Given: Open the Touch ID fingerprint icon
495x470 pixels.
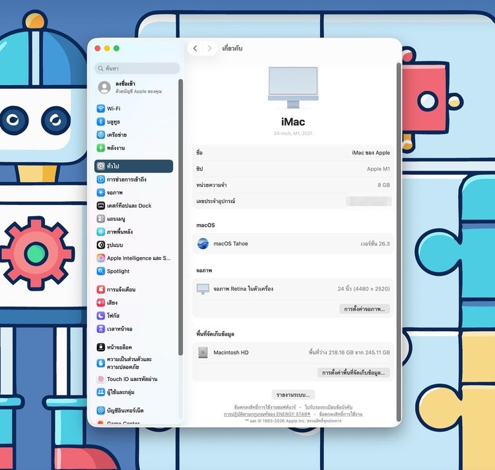Looking at the screenshot, I should coord(101,379).
